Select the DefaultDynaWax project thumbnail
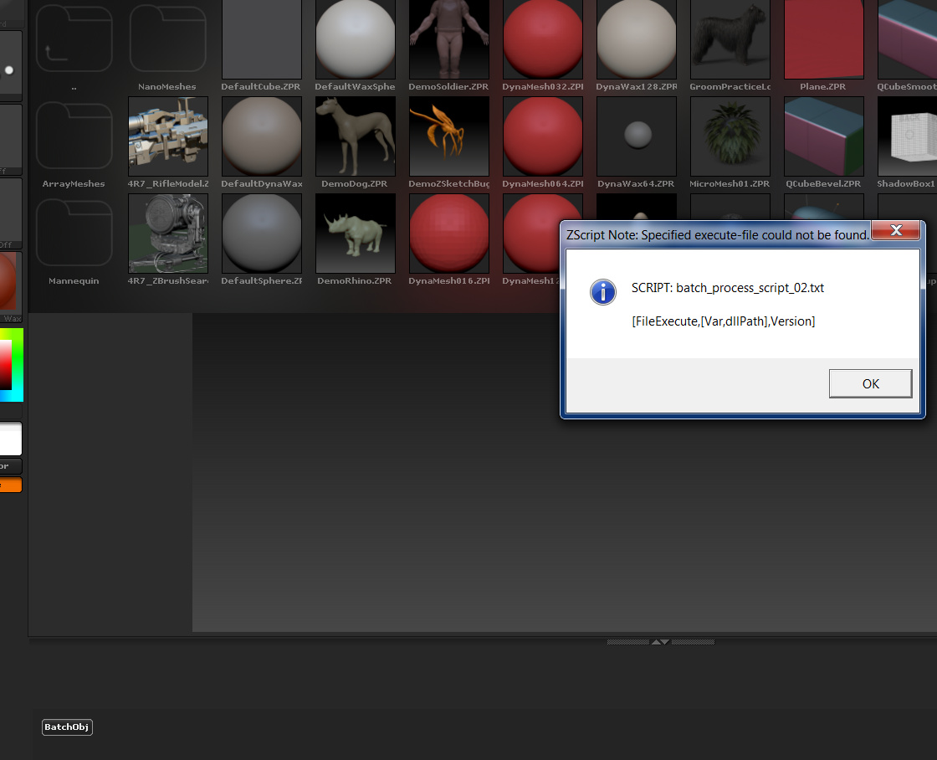Viewport: 937px width, 760px height. [262, 136]
